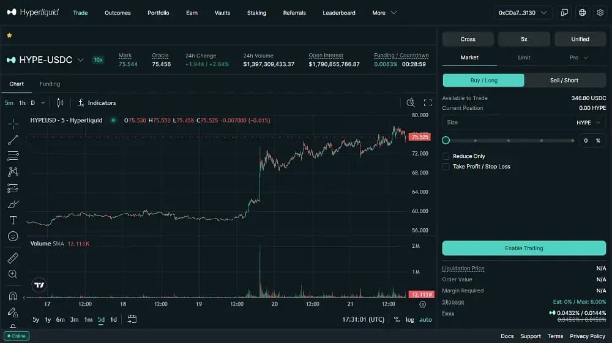Open wallet address 0xCDa7...3130 menu

click(523, 12)
